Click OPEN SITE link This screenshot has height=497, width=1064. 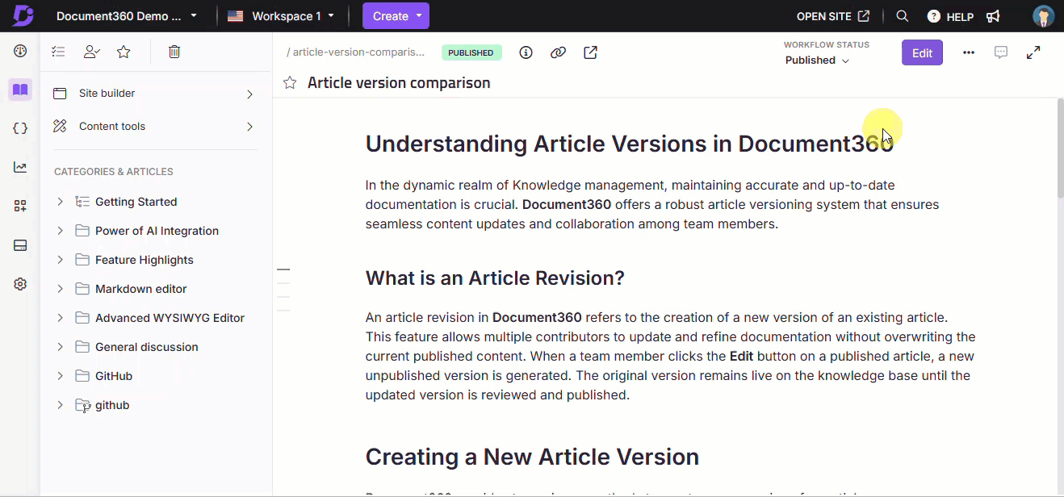point(833,16)
